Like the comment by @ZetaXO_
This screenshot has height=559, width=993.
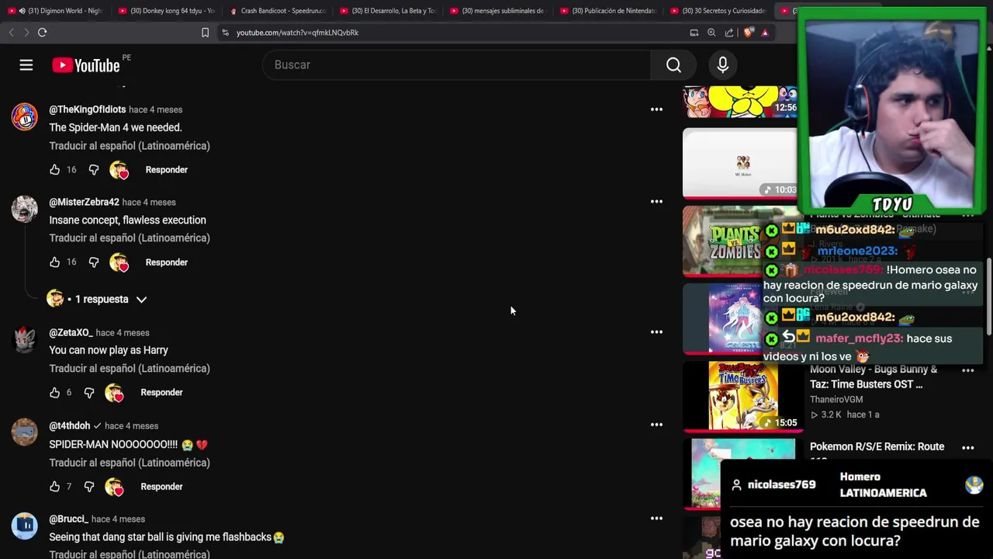[x=54, y=393]
